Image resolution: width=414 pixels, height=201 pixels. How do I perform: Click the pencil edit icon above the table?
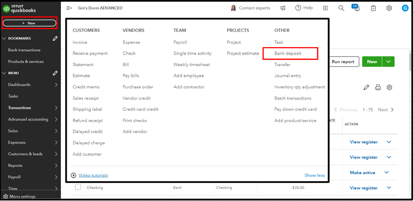366,87
